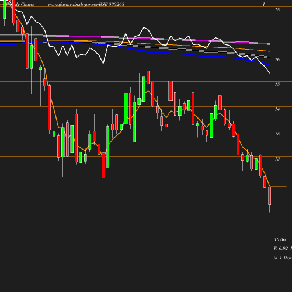Click the price axis label 15
292x292 pixels.
277,84
